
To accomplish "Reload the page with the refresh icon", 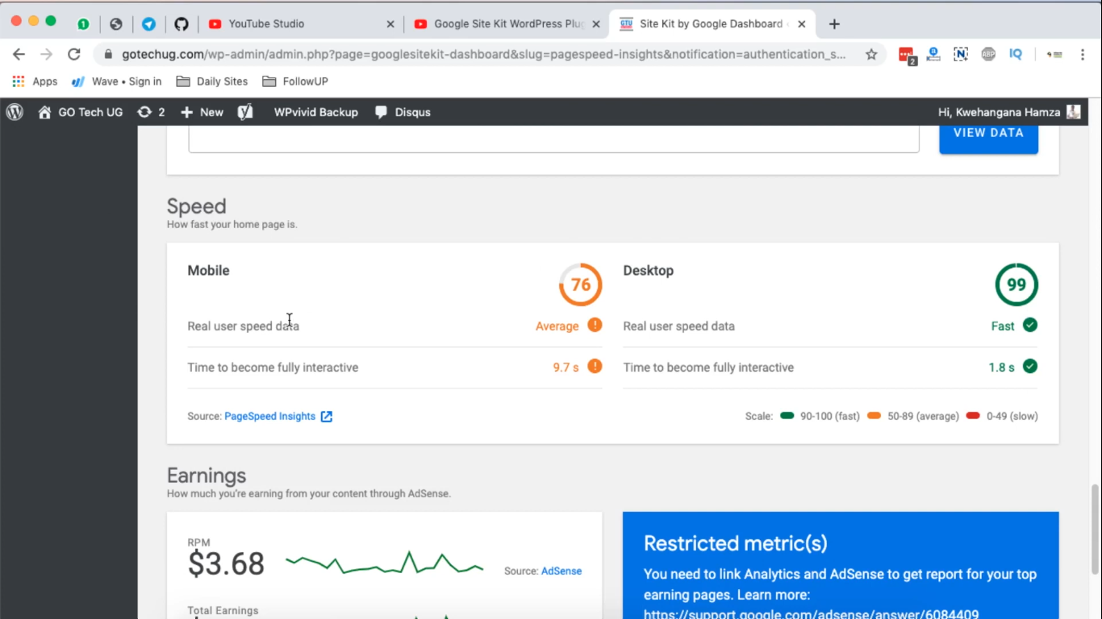I will point(73,54).
